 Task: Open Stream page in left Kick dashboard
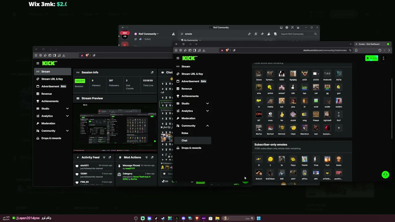click(52, 72)
